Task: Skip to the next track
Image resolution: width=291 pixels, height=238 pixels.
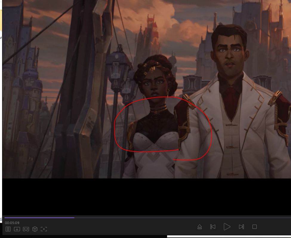Action: [241, 227]
